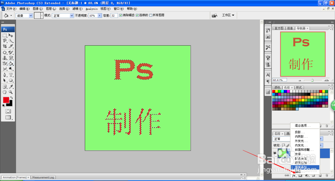This screenshot has width=335, height=181.
Task: Open History panel from dock
Action: [268, 30]
